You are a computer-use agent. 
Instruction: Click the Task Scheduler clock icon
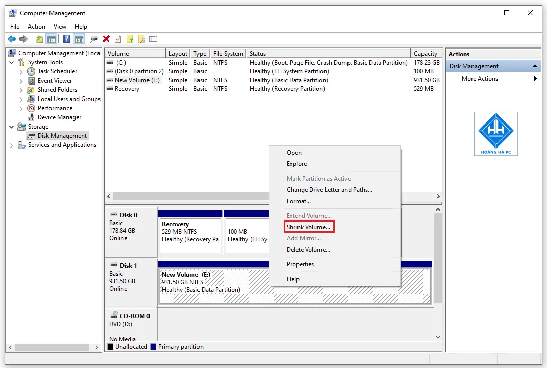(32, 71)
